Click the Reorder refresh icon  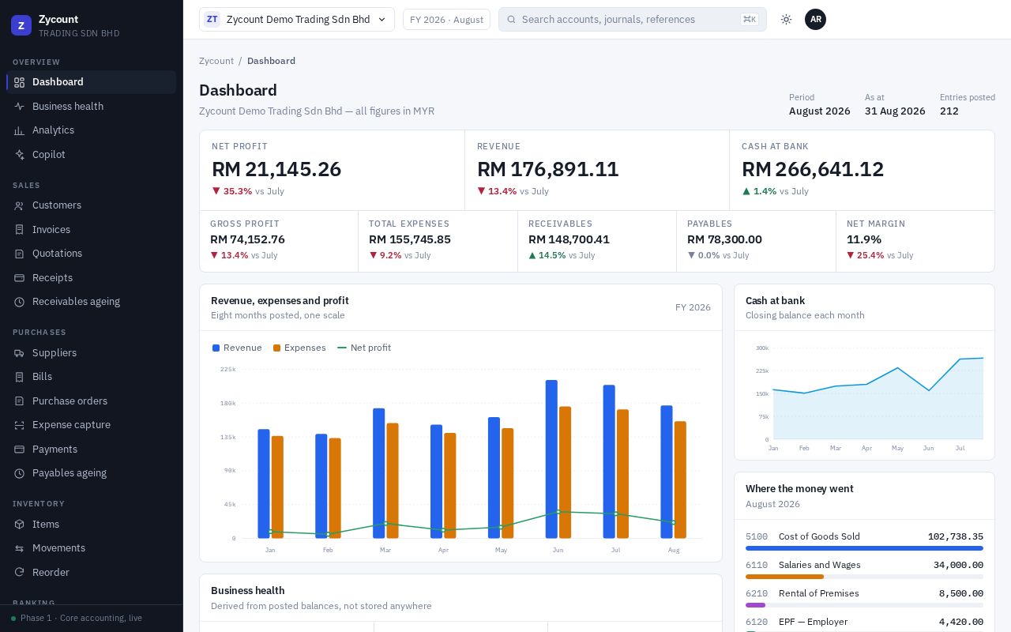tap(20, 573)
